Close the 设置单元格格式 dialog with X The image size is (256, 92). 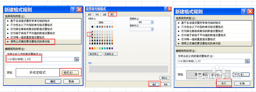pyautogui.click(x=170, y=9)
